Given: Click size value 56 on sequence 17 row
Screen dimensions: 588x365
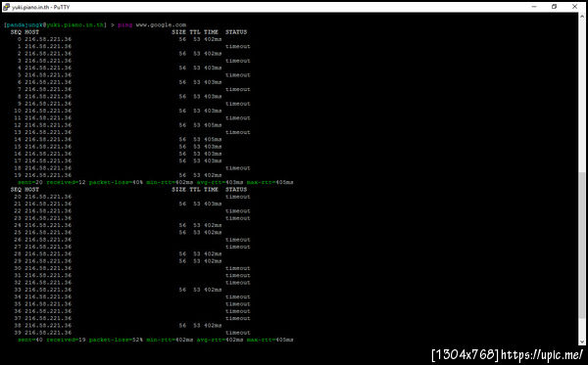Looking at the screenshot, I should click(x=182, y=160).
